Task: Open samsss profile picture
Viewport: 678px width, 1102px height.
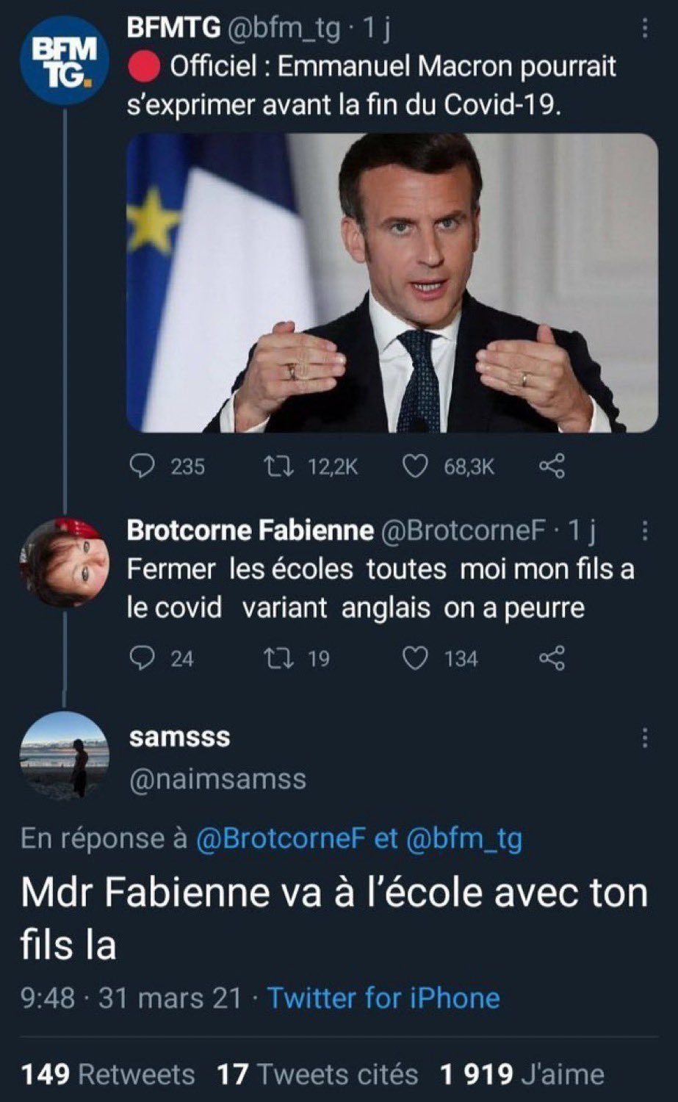Action: coord(64,755)
